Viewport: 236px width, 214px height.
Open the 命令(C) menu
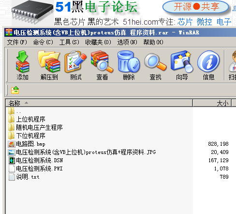click(43, 42)
